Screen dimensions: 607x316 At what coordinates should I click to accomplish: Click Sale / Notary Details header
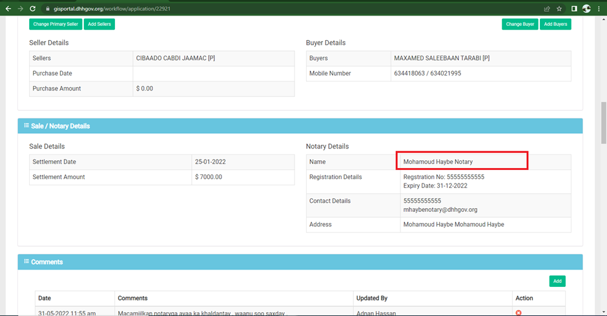pos(300,126)
